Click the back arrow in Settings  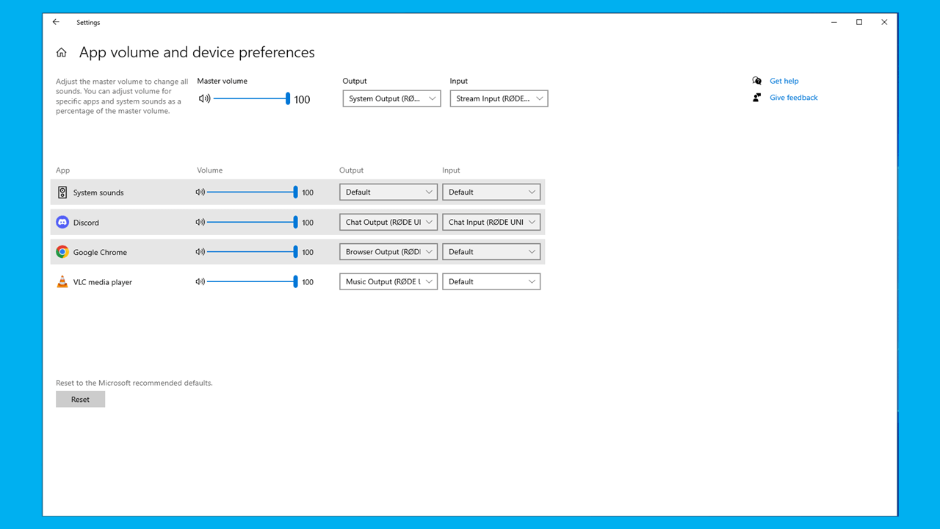[x=56, y=22]
